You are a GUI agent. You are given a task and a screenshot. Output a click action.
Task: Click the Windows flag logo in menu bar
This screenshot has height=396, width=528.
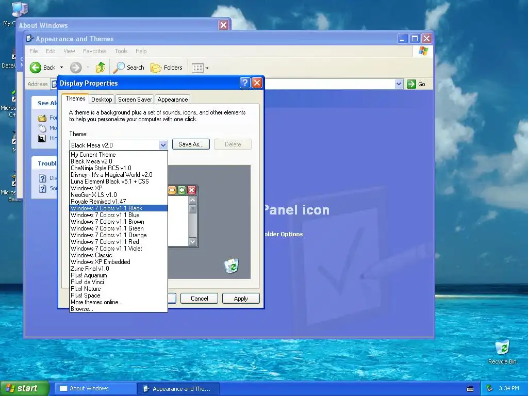tap(423, 51)
